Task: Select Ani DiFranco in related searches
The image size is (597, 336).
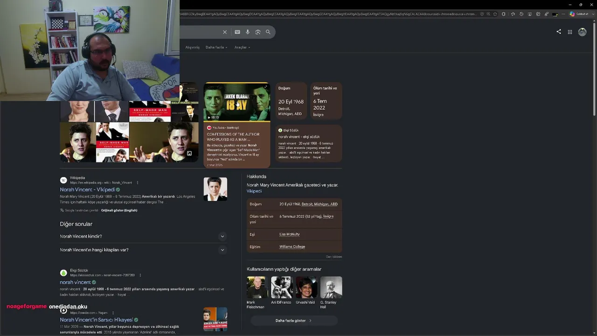Action: tap(281, 290)
